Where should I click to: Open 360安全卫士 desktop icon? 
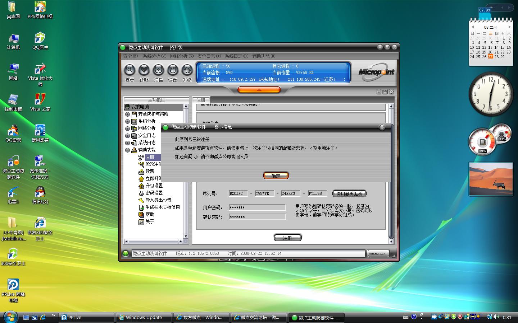point(13,257)
